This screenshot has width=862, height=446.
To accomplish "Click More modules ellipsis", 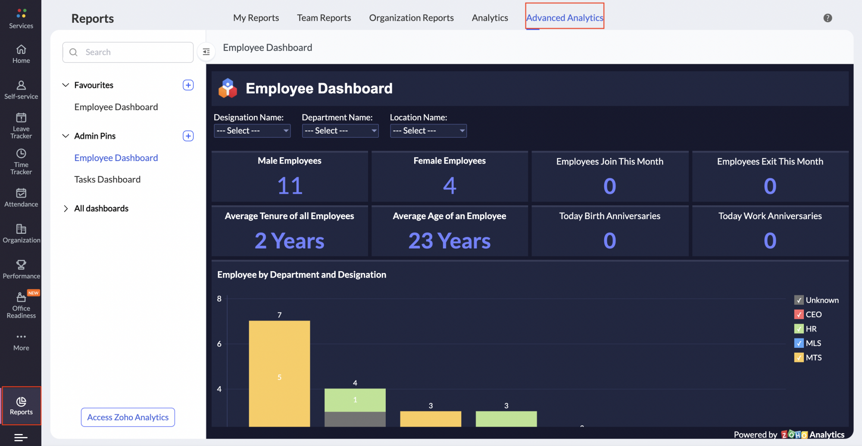I will click(x=21, y=337).
